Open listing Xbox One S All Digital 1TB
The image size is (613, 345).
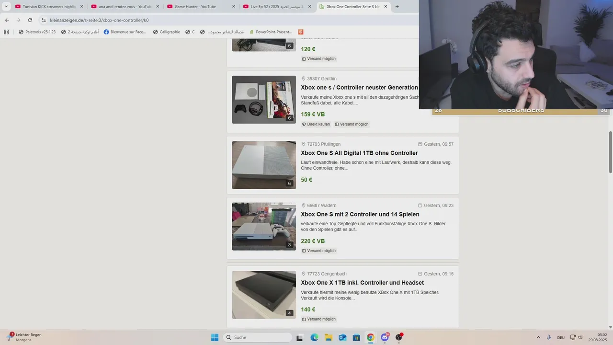pyautogui.click(x=359, y=153)
